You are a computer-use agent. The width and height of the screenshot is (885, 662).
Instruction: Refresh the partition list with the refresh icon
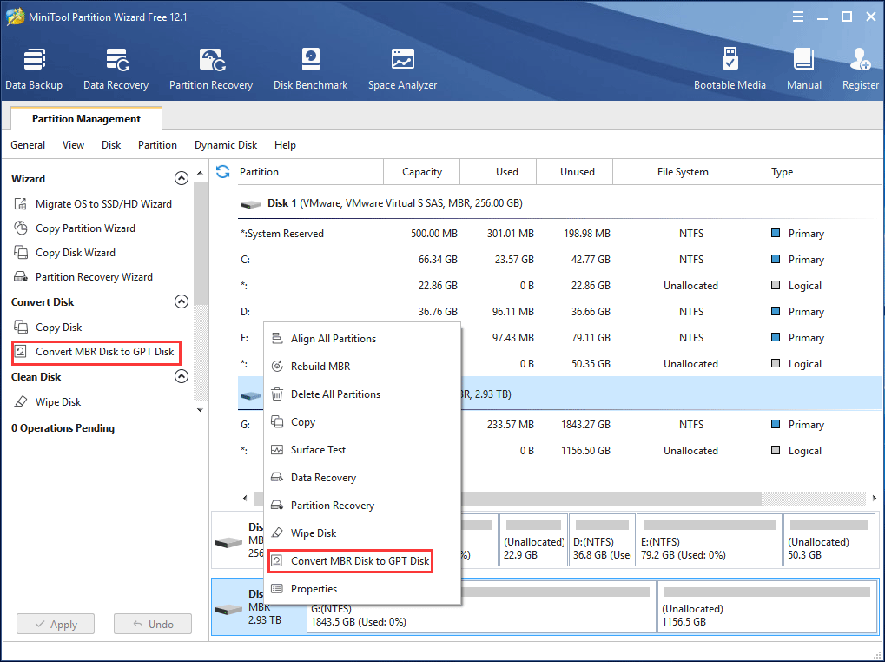coord(223,171)
